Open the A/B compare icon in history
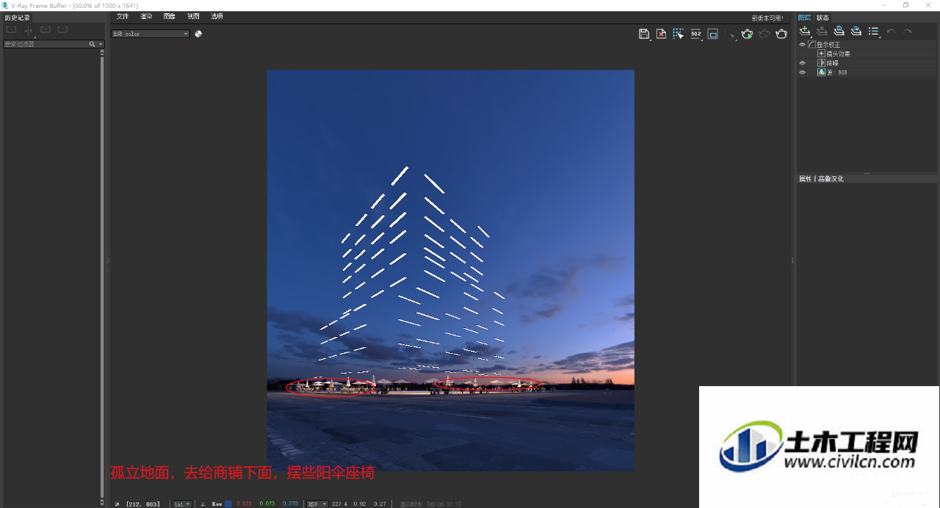The width and height of the screenshot is (940, 508). click(x=29, y=30)
